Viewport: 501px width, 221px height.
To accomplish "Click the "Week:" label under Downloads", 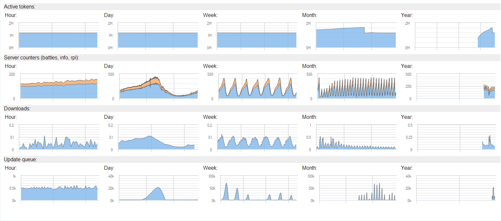I will tap(210, 117).
